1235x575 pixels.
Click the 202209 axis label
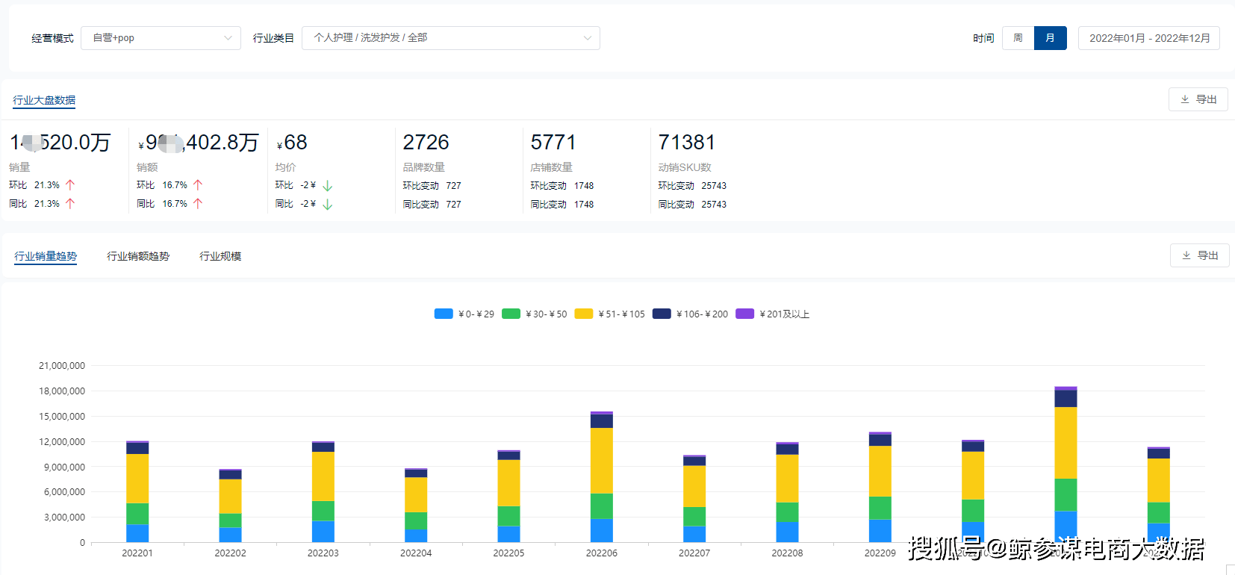point(880,553)
